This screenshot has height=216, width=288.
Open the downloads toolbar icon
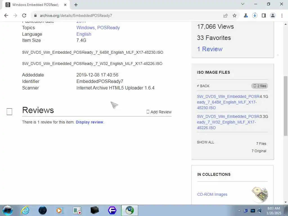point(255,15)
